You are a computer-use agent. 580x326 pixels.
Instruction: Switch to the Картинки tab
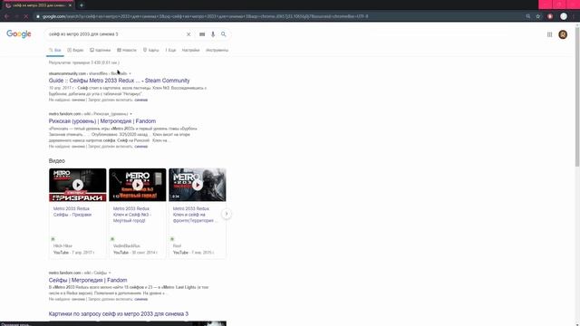pyautogui.click(x=101, y=50)
